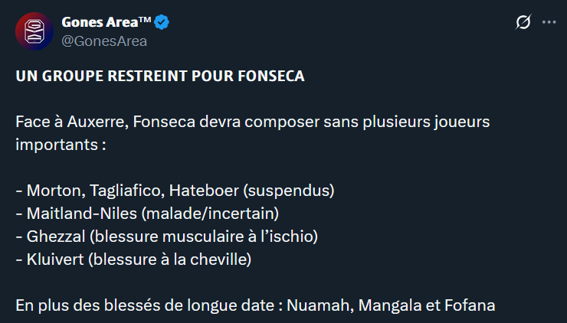567x323 pixels.
Task: Click the headline "UN GROUPE RESTREINT POUR FONSECA"
Action: click(x=159, y=77)
